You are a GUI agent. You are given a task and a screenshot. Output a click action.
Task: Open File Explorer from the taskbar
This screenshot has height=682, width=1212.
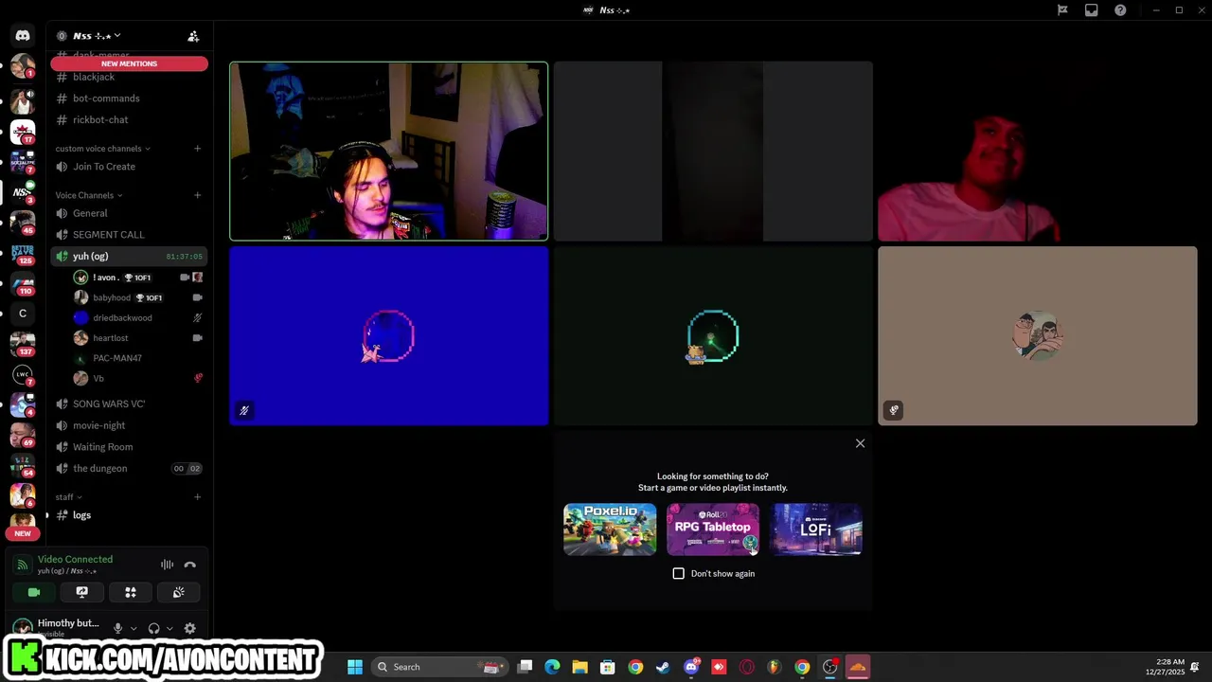pos(579,667)
